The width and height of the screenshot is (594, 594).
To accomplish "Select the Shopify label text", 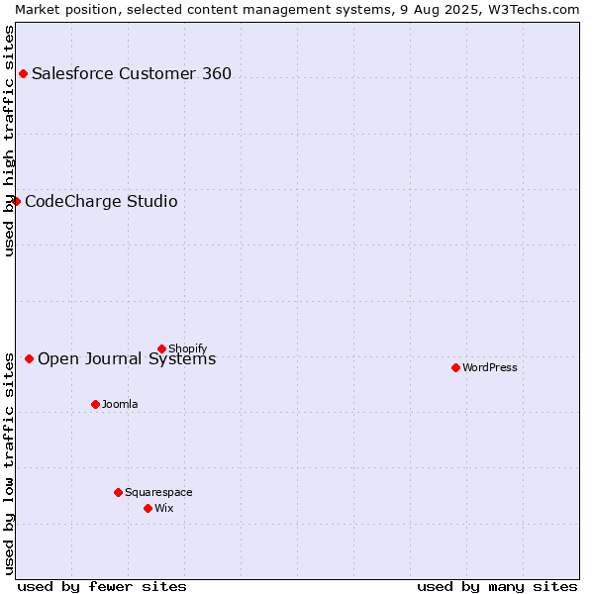I will [187, 348].
